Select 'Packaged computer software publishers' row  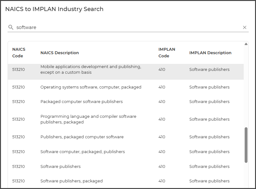click(126, 102)
